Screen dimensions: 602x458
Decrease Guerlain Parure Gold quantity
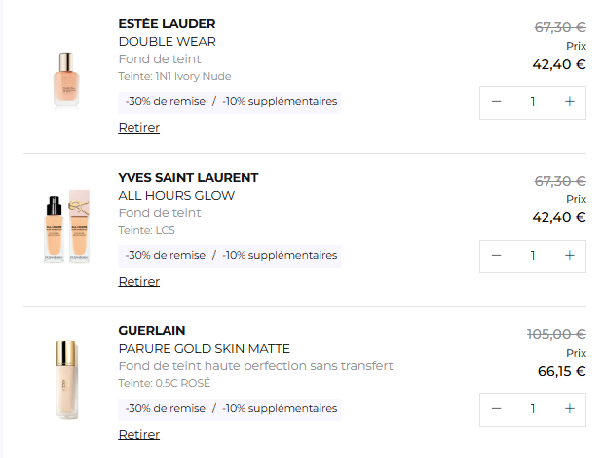(496, 408)
